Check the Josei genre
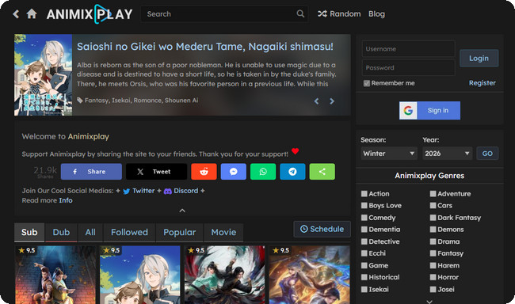Viewport: 515px width, 304px height. click(433, 289)
